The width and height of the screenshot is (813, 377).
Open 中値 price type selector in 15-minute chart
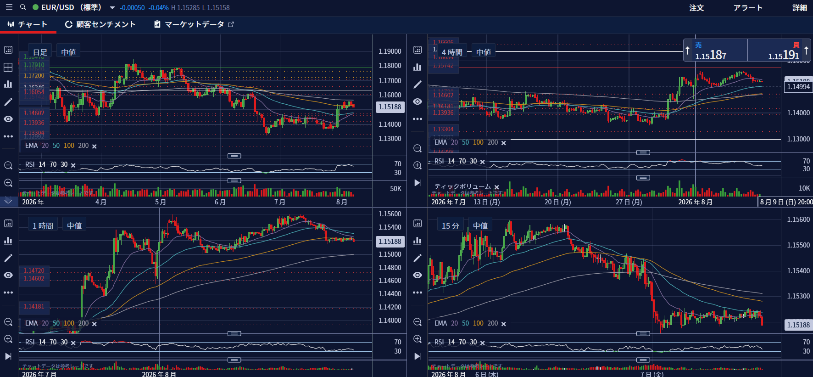tap(480, 225)
